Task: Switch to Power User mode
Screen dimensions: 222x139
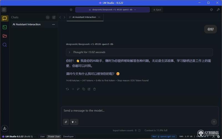Action: click(x=54, y=136)
